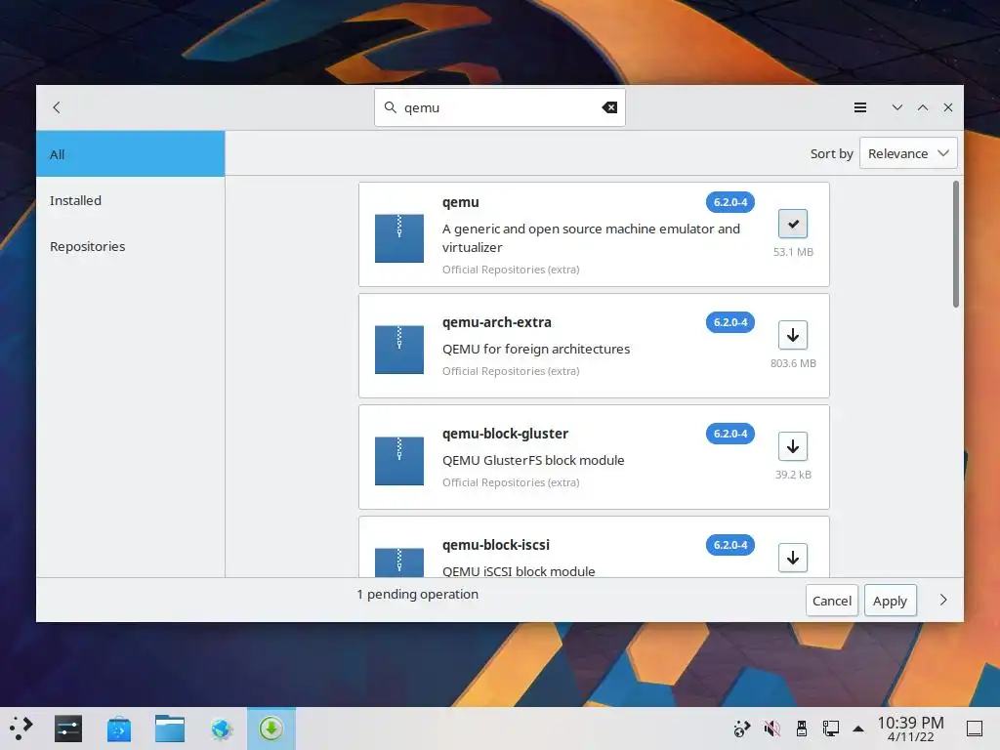Open the qemu-arch-extra package title
The width and height of the screenshot is (1000, 750).
(x=497, y=322)
